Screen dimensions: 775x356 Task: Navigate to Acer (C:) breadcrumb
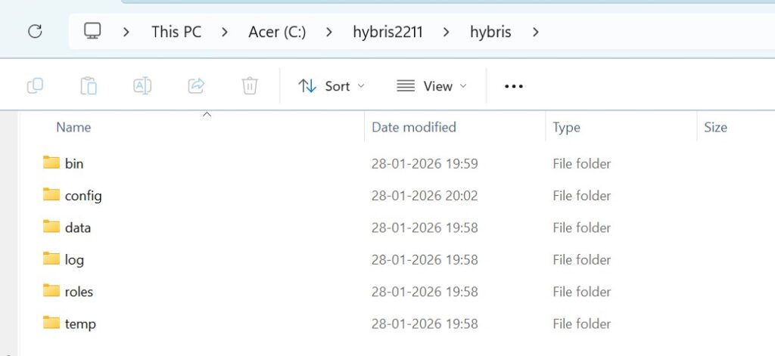[x=277, y=32]
